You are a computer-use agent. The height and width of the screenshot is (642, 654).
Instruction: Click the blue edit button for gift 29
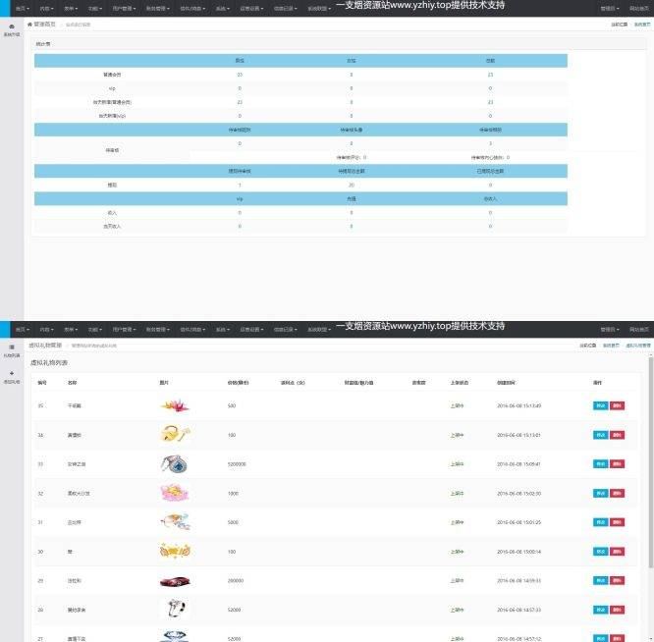coord(600,581)
